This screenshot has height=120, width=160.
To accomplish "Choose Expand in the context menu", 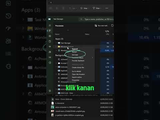I will click(x=75, y=49).
